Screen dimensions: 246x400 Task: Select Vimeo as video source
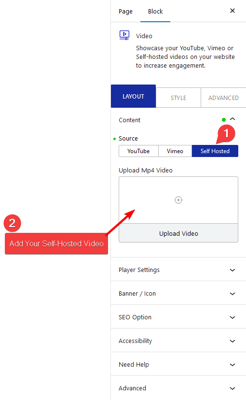coord(175,151)
